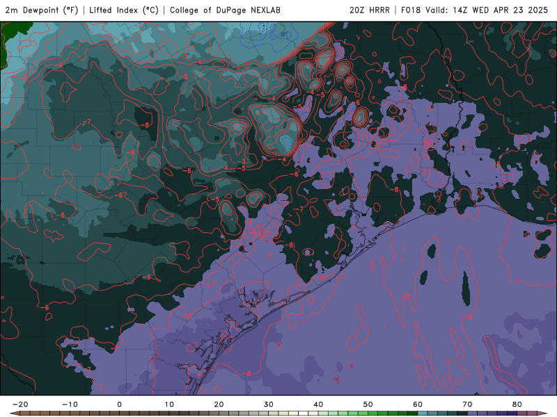Click the College of DuPage NEXLAB label

(x=225, y=10)
